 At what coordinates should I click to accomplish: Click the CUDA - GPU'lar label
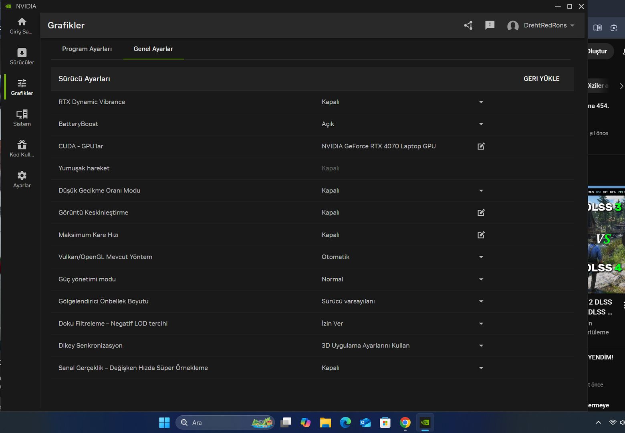(81, 146)
